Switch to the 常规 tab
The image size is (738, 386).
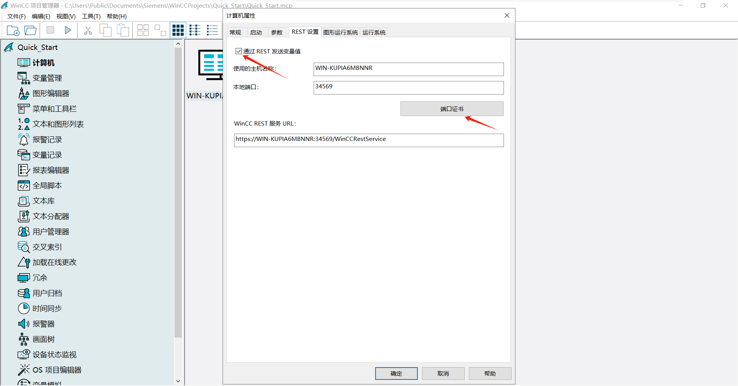(235, 32)
